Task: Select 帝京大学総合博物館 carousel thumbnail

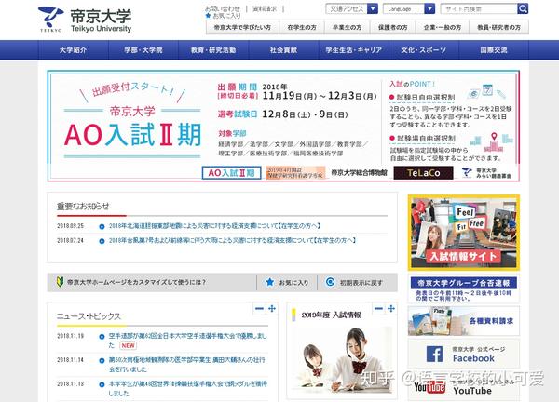Action: (x=359, y=173)
